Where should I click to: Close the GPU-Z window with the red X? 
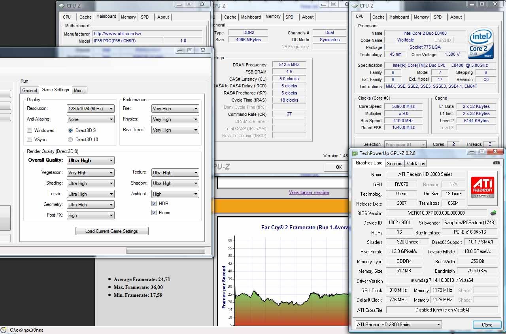tap(495, 152)
